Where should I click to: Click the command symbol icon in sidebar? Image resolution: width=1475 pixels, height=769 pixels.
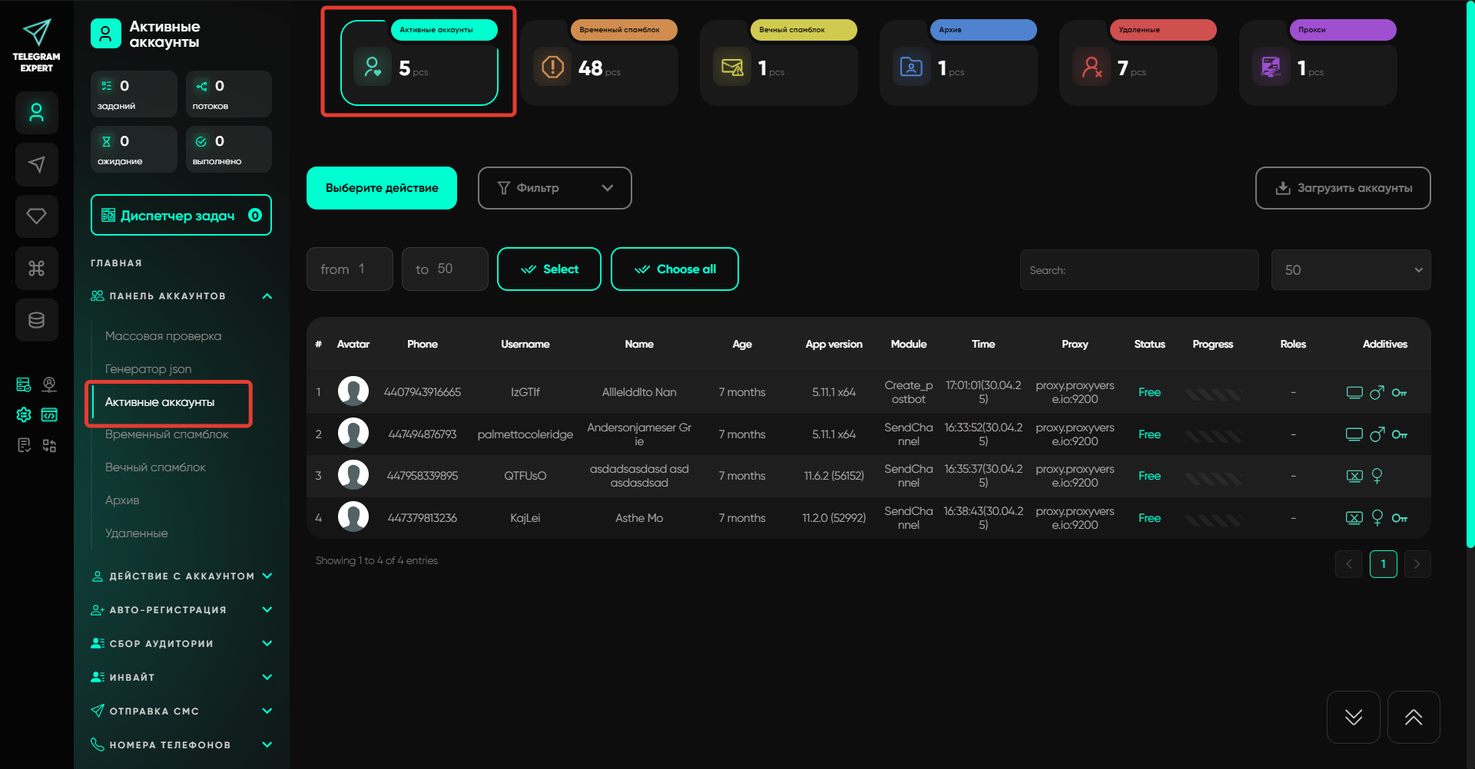(36, 269)
